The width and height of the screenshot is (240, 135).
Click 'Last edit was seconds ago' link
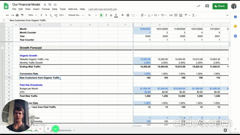103,9
